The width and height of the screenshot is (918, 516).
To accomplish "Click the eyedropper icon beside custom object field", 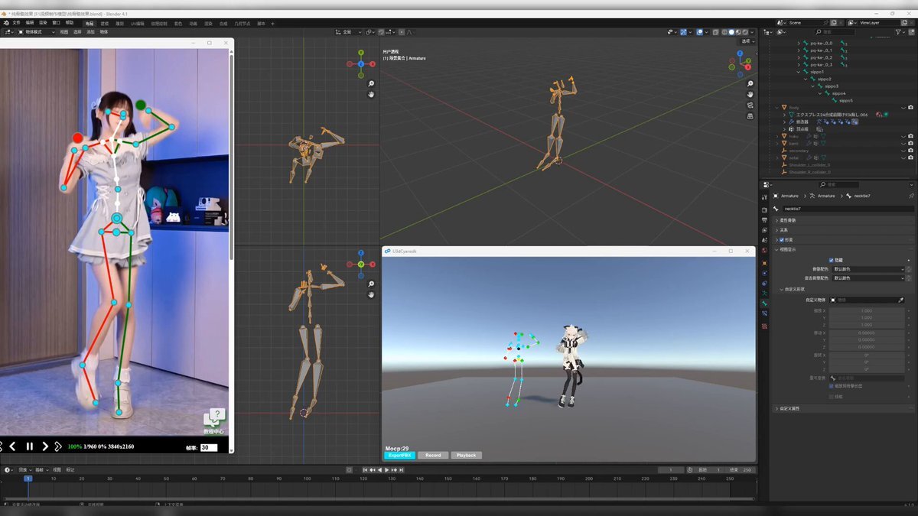I will [900, 300].
